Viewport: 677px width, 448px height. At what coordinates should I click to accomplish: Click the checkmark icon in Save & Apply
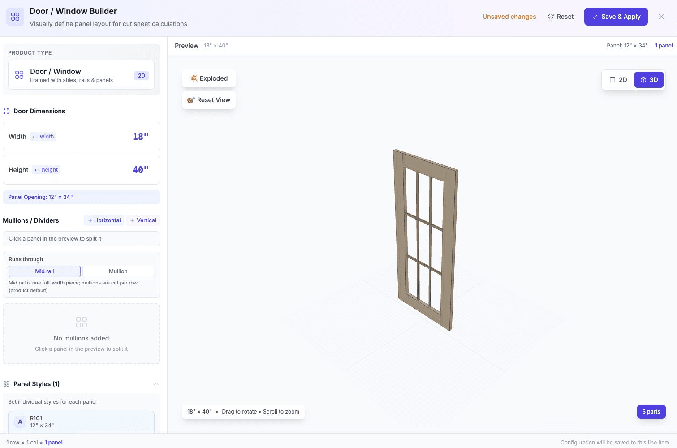(x=595, y=17)
